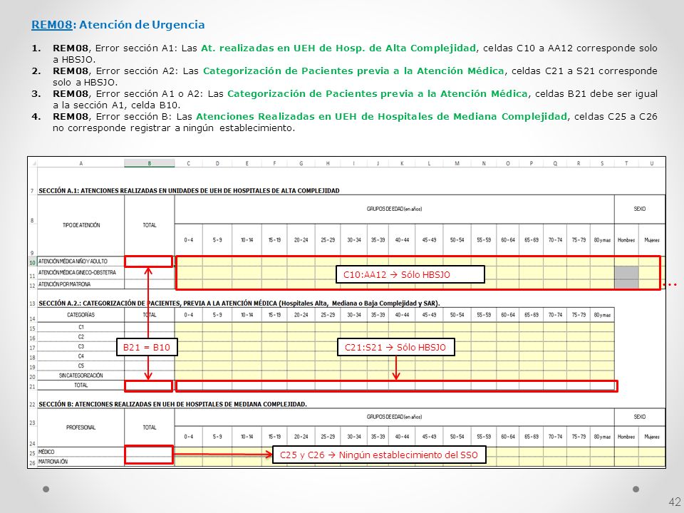This screenshot has height=513, width=684.
Task: Click total cell B10 for Niño y Adulto
Action: click(149, 261)
